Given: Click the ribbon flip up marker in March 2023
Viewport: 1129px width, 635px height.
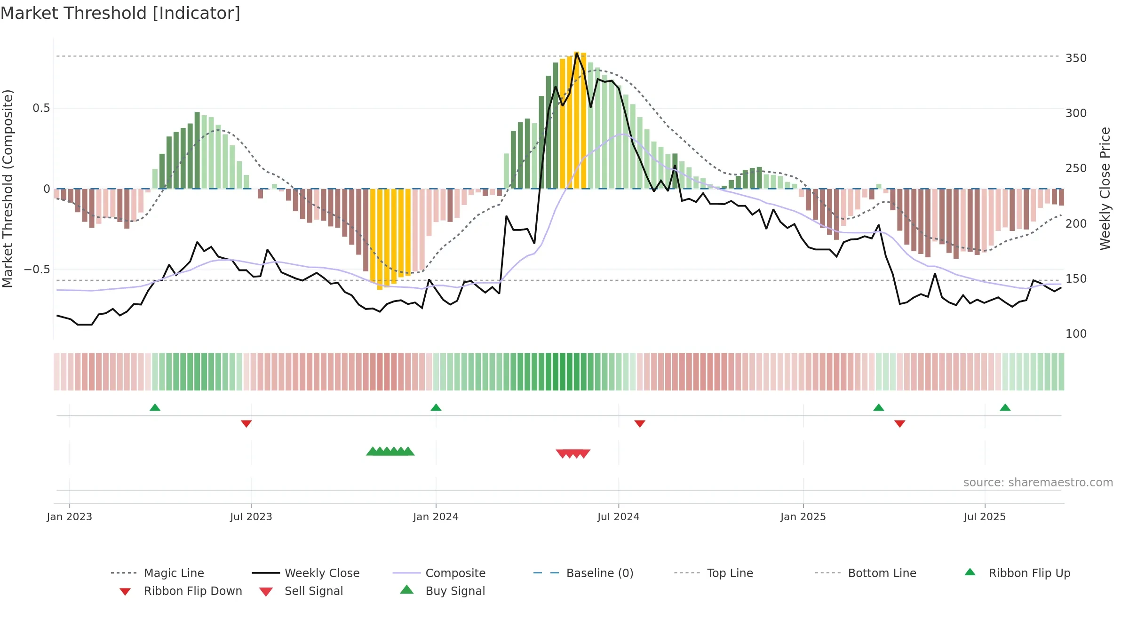Looking at the screenshot, I should coord(155,407).
